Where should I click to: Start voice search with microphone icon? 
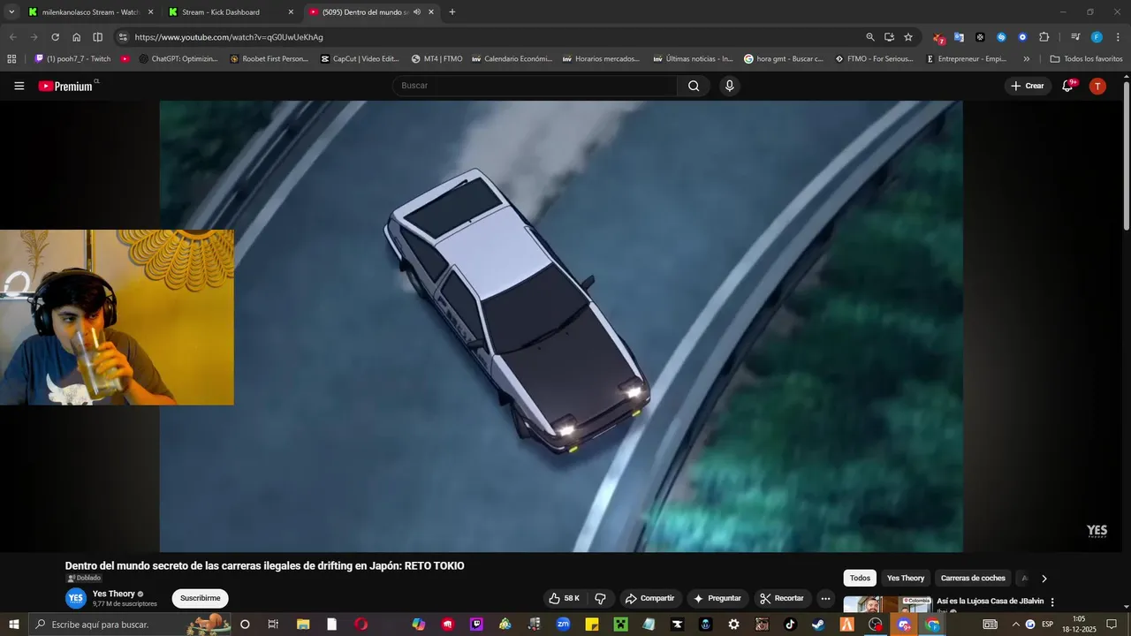(x=730, y=86)
